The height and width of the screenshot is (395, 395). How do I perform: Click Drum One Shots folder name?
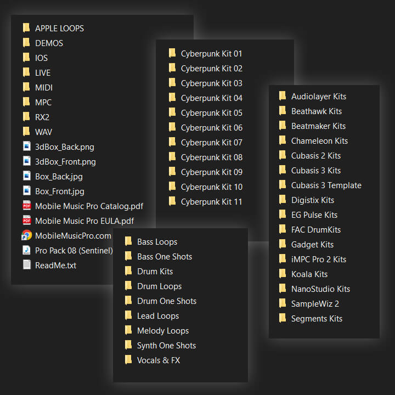167,301
